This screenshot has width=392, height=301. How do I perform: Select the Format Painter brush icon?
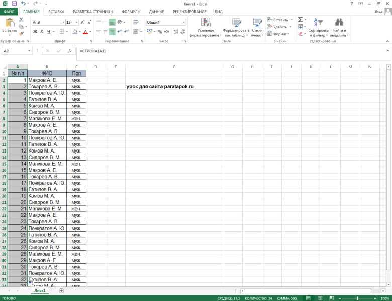[22, 33]
